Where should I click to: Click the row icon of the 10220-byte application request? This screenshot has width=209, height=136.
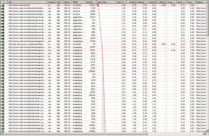(x=2, y=38)
